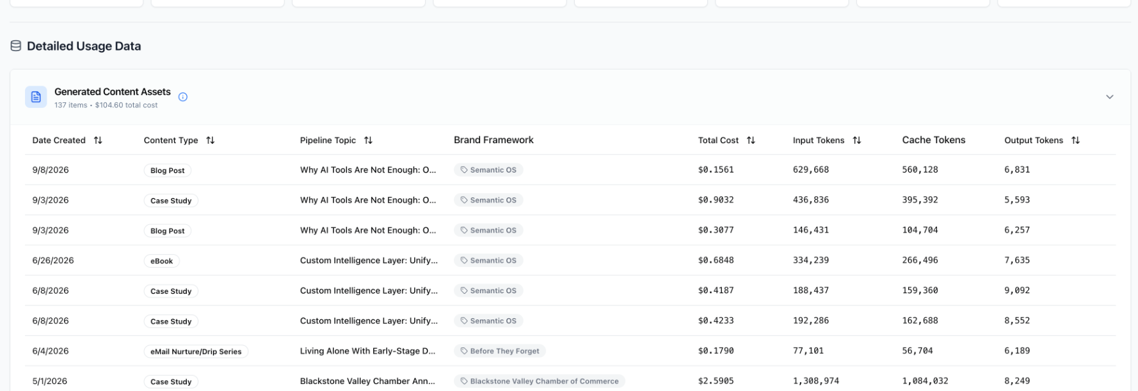This screenshot has width=1138, height=391.
Task: Click the 629,668 input tokens value
Action: coord(811,170)
